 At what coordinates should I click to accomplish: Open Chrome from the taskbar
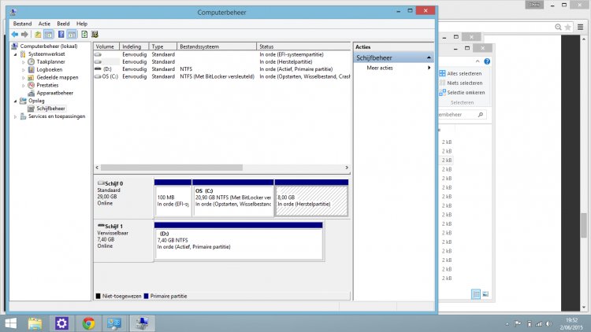88,323
